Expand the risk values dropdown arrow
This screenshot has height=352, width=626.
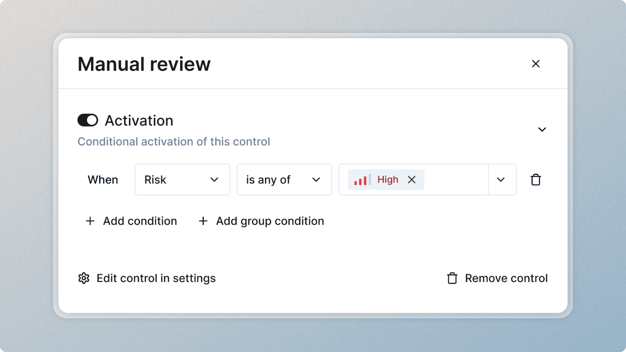click(501, 179)
